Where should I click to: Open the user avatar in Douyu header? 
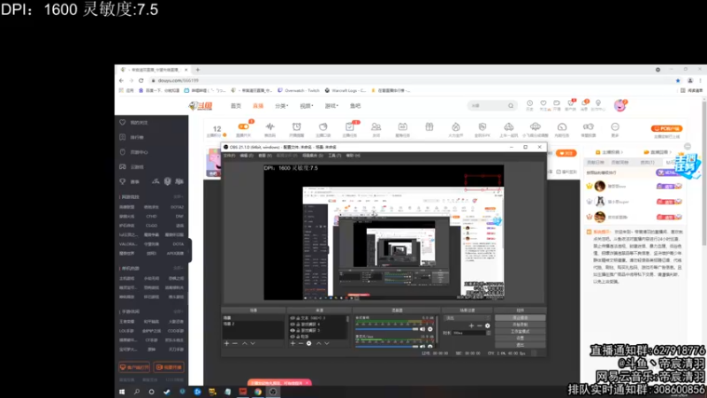tap(620, 105)
